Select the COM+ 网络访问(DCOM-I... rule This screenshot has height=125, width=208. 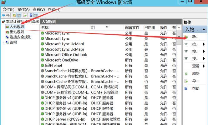pyautogui.click(x=67, y=87)
